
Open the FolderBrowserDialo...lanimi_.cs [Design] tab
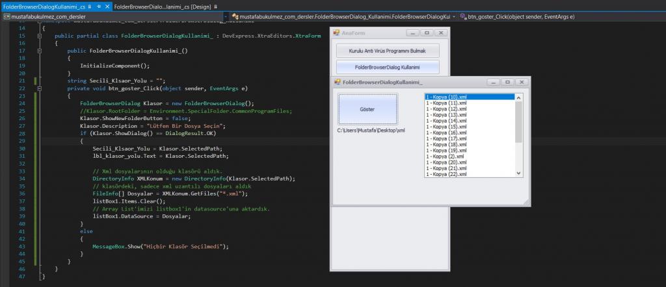coord(163,6)
